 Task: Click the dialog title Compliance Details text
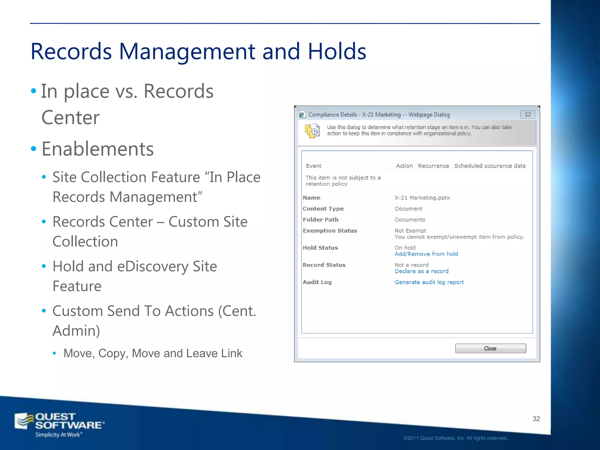click(379, 115)
